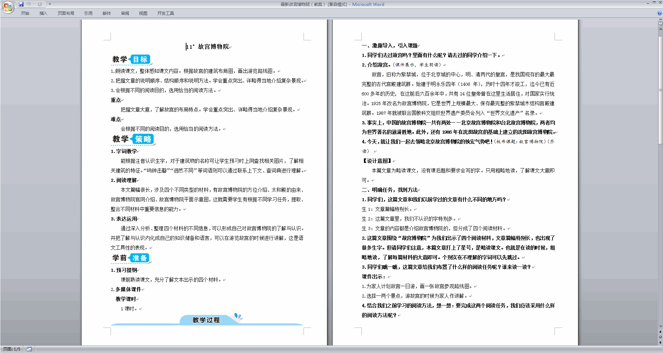Screen dimensions: 663x353
Task: Click the text 教学课时
Action: click(x=126, y=299)
